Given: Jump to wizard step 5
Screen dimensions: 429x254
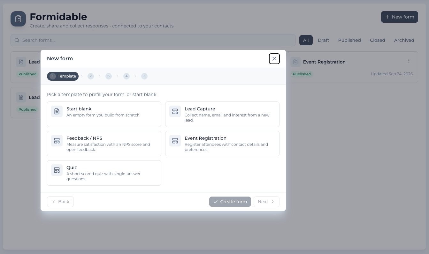Looking at the screenshot, I should pyautogui.click(x=144, y=76).
